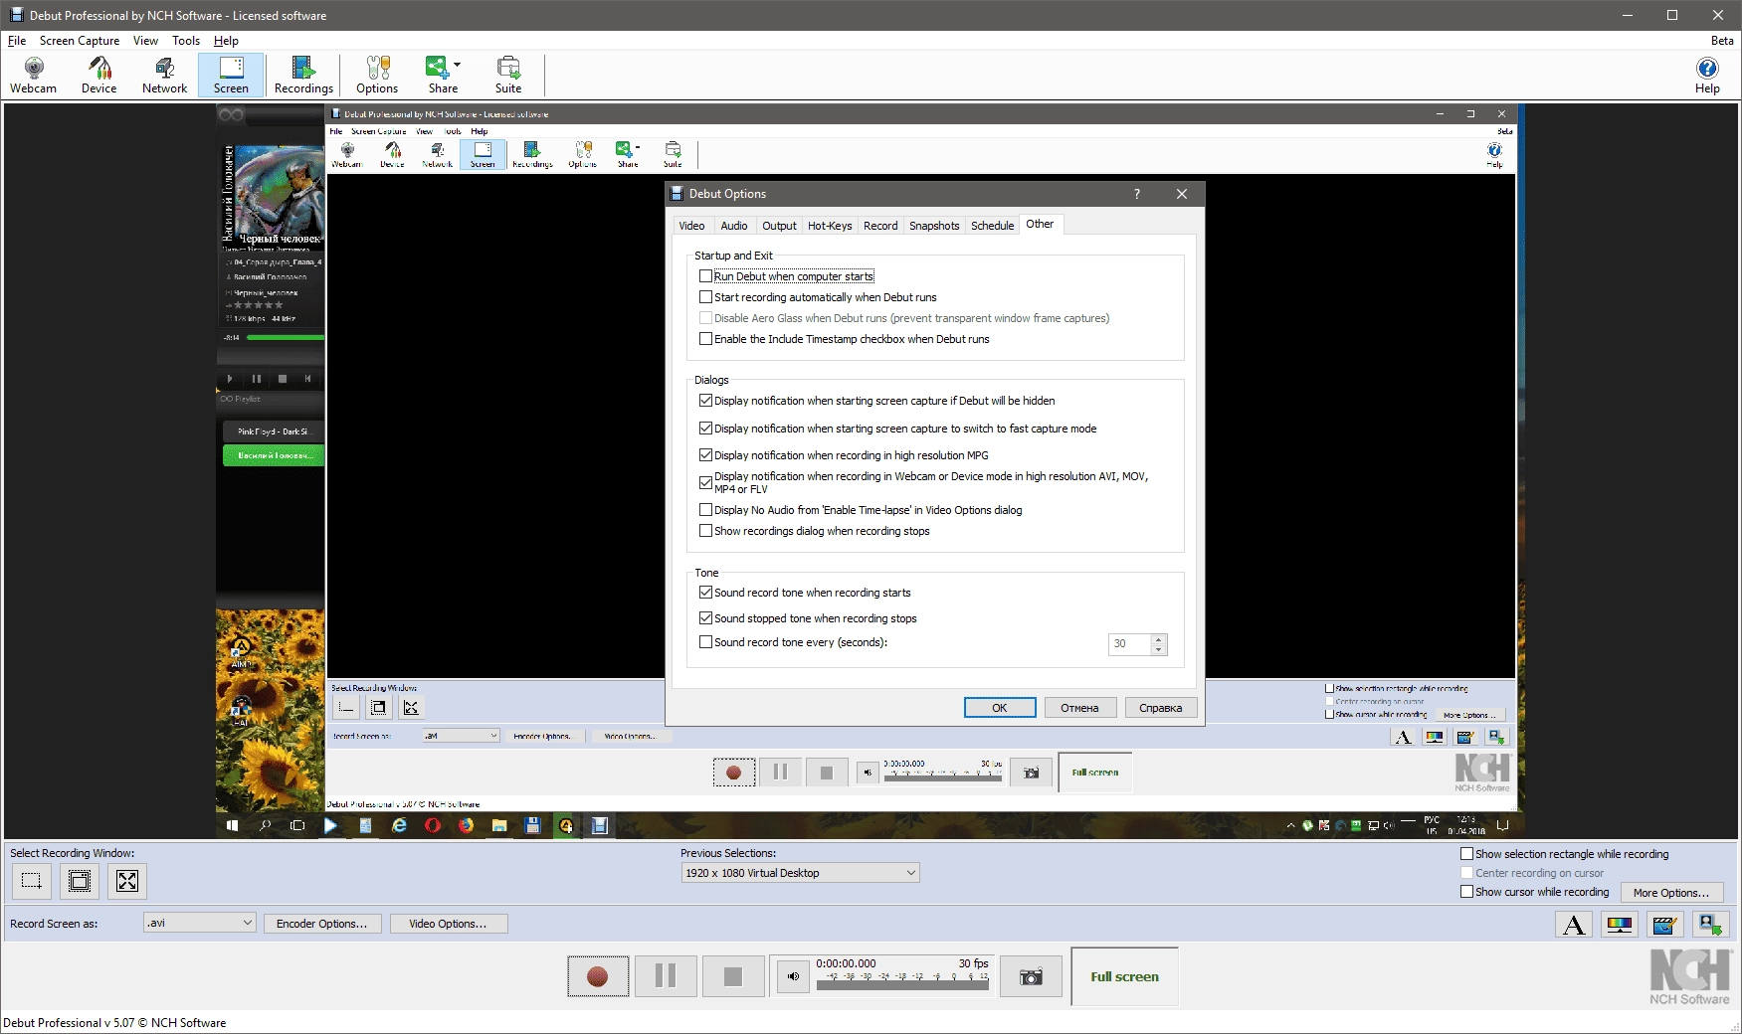The width and height of the screenshot is (1742, 1034).
Task: Expand the Share dropdown arrow
Action: point(458,65)
